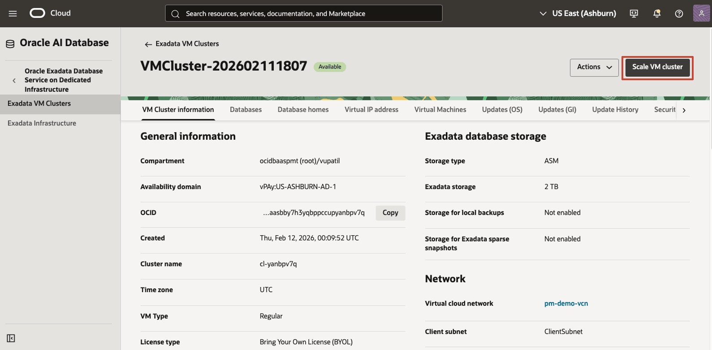The image size is (712, 350).
Task: Click Oracle Exadata Database Service on Dedicated Infrastructure
Action: point(64,80)
